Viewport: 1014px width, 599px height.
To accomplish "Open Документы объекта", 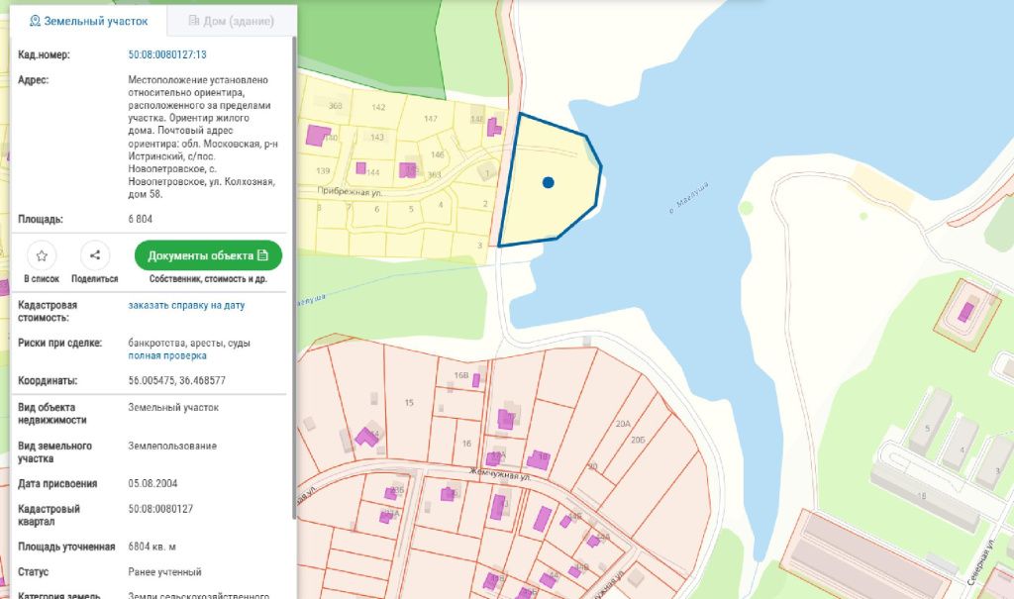I will pyautogui.click(x=208, y=255).
